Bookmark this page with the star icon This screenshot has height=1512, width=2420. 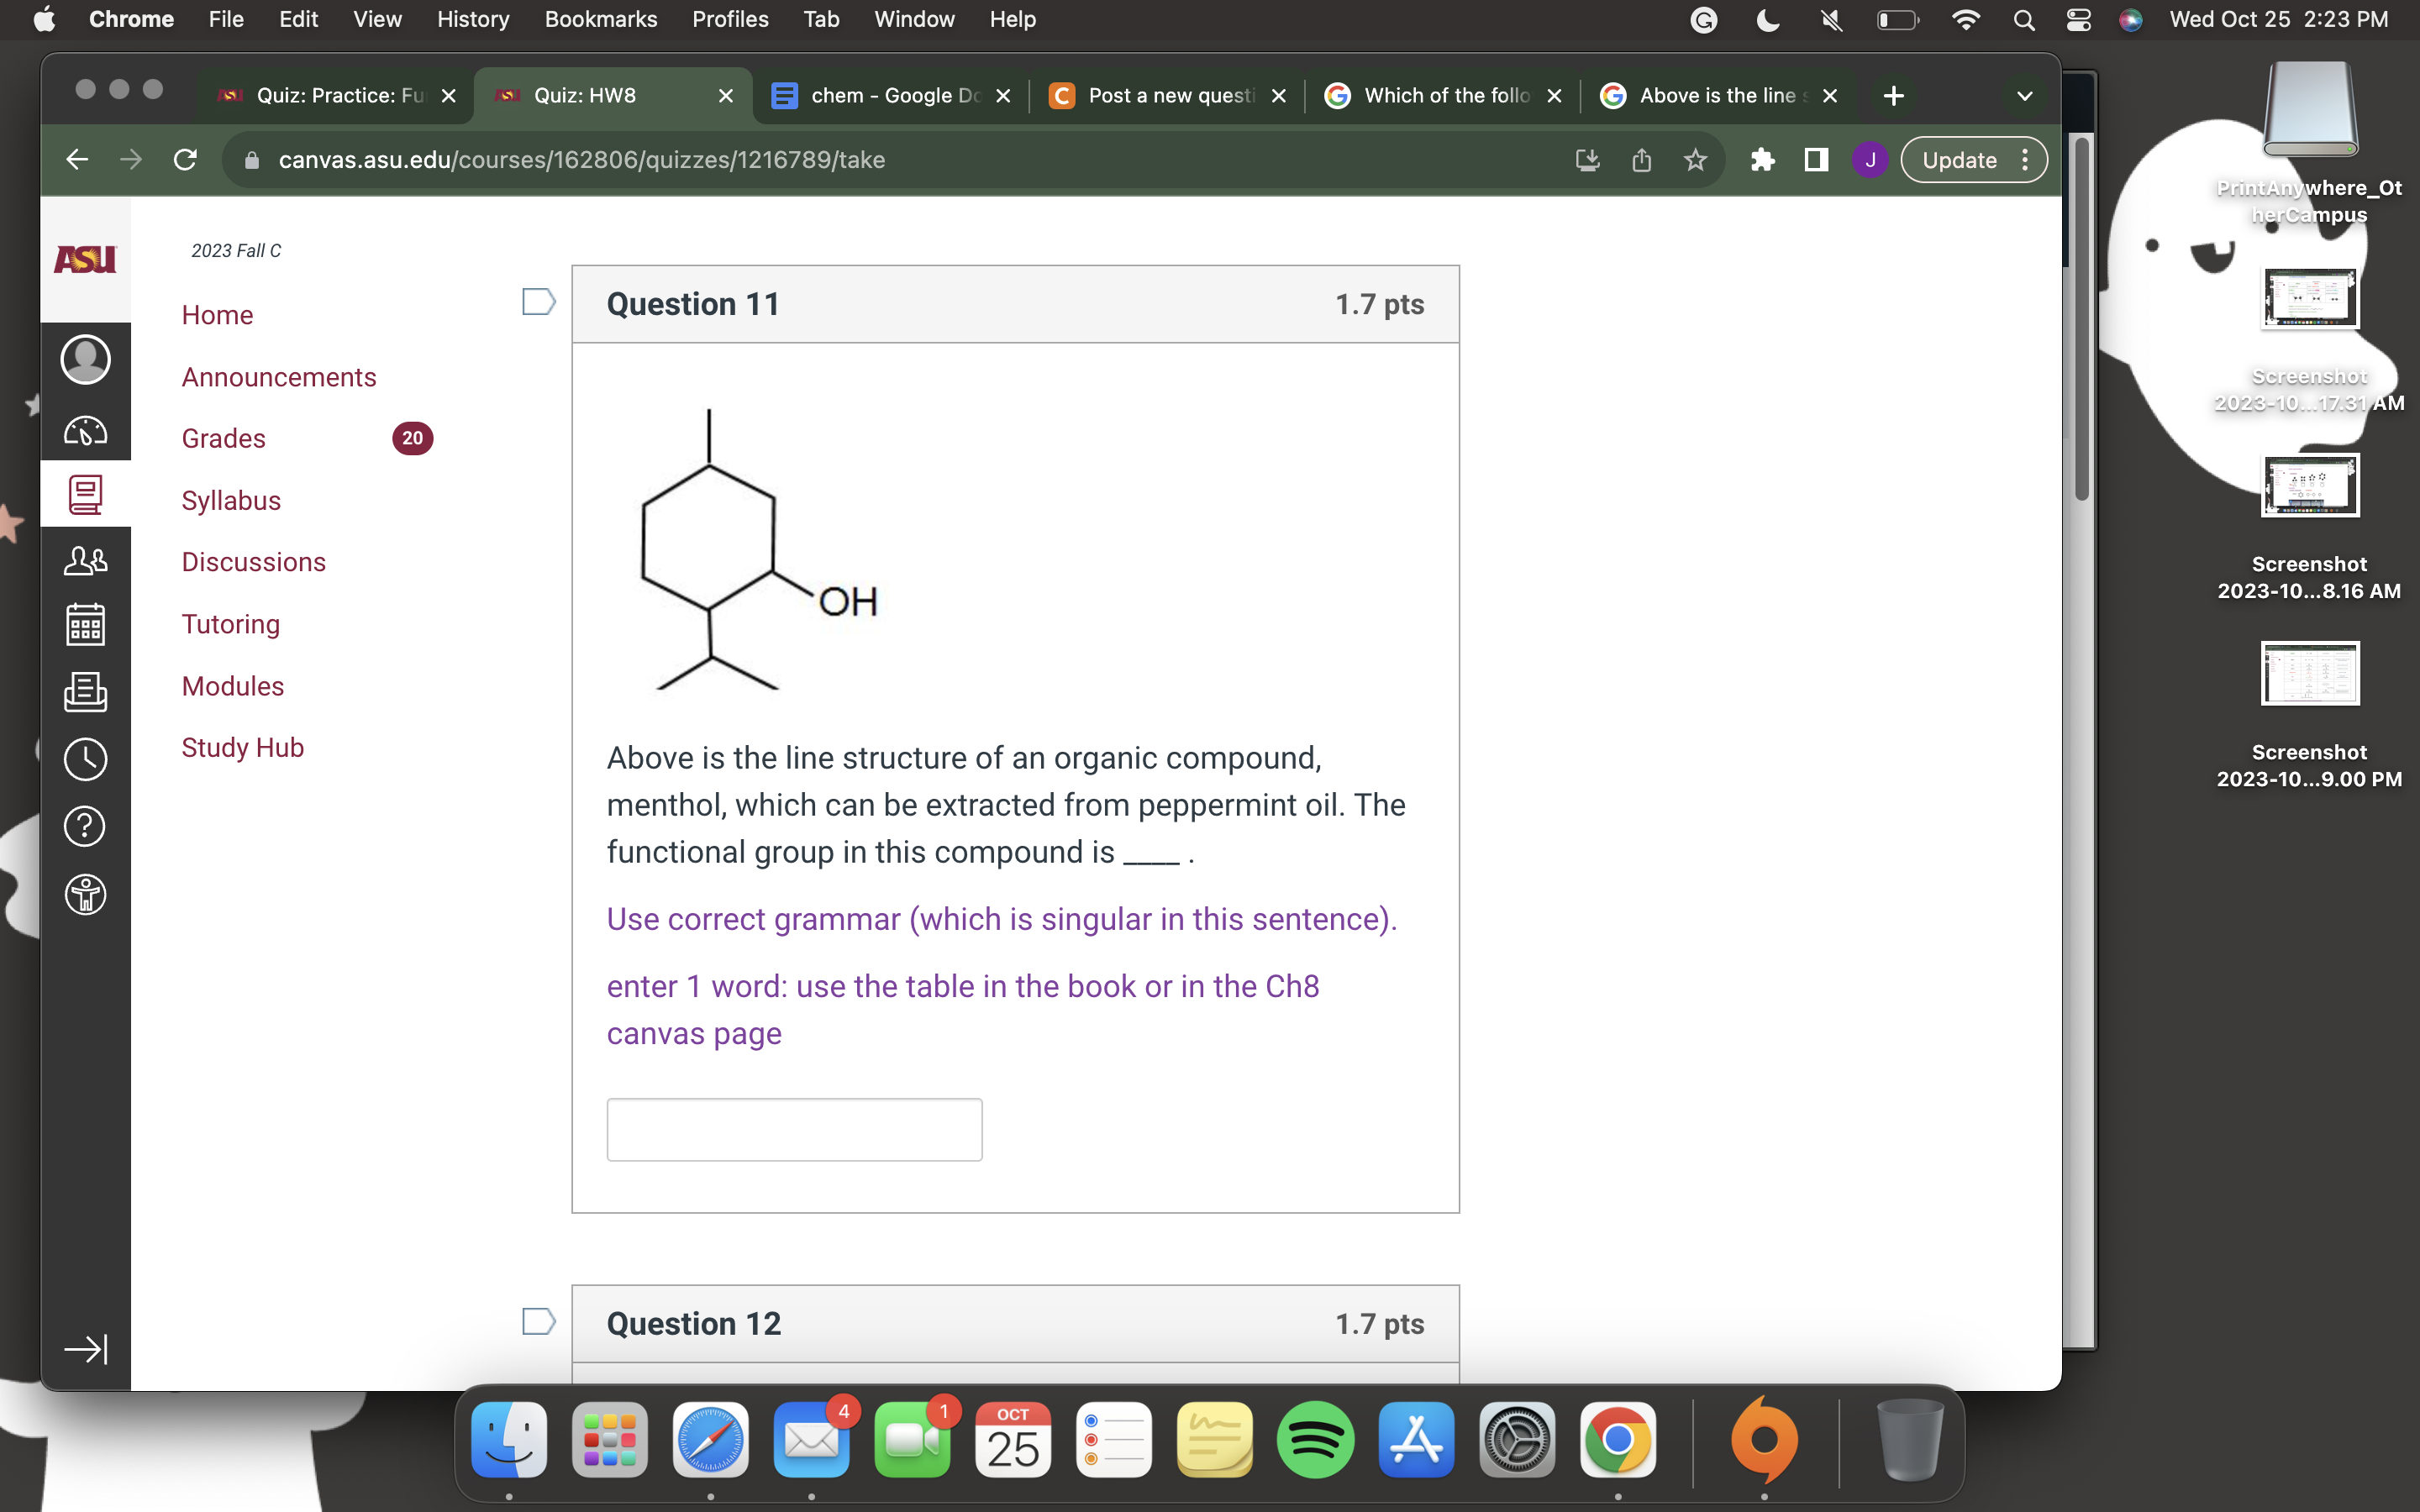(x=1694, y=160)
